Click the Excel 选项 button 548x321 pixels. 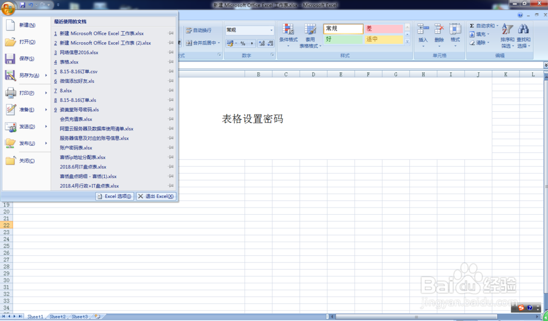click(115, 196)
